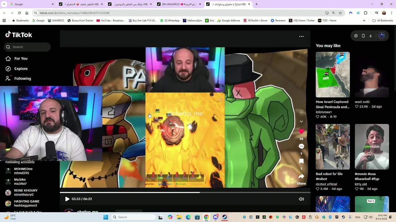This screenshot has height=222, width=396.
Task: Open the Restream bookmark
Action: 278,21
